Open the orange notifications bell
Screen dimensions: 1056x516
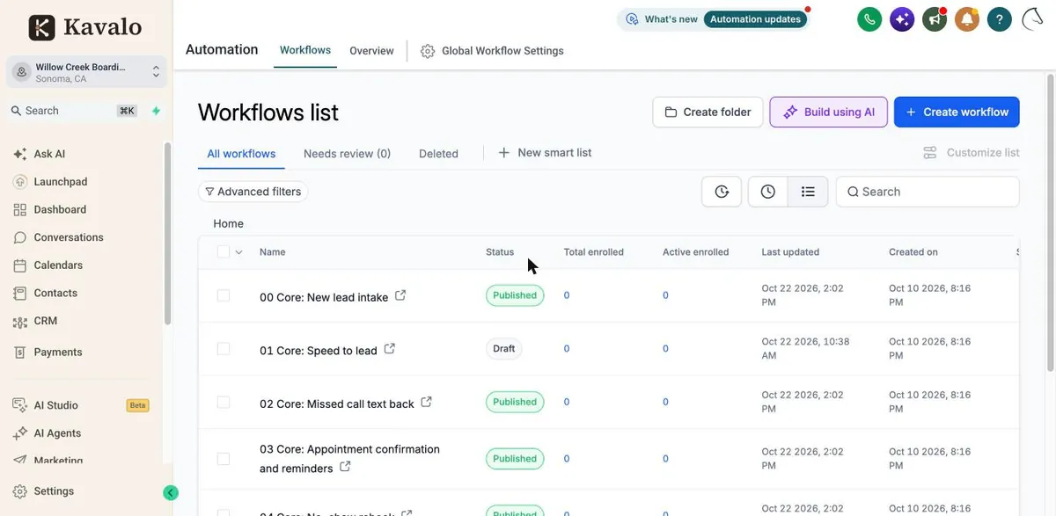pyautogui.click(x=967, y=19)
